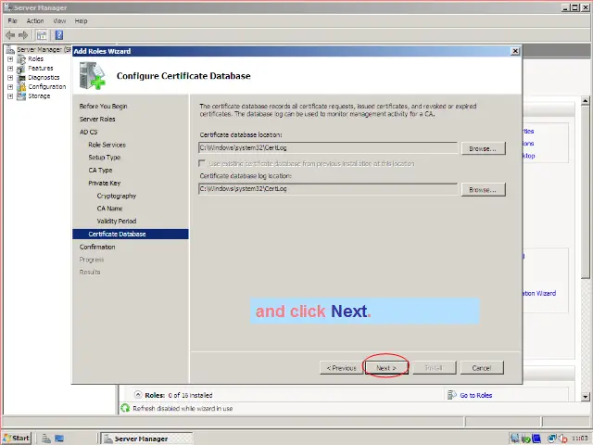Click the scroll down arrow of main pane
593x445 pixels.
click(x=586, y=397)
